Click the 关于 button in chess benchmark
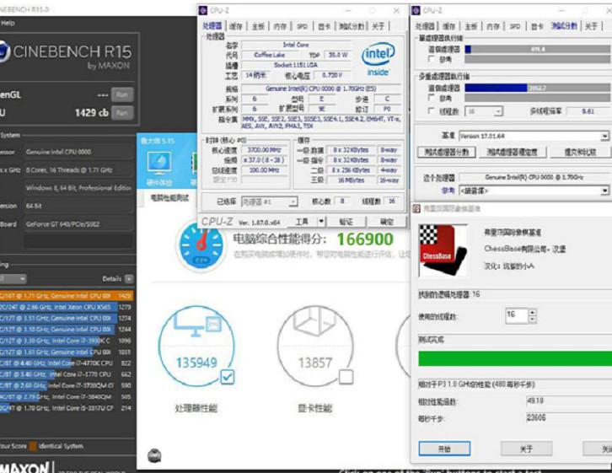The height and width of the screenshot is (473, 612). point(526,449)
